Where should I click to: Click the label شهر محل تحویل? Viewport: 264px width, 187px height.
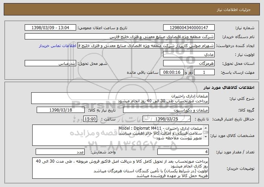coord(93,63)
